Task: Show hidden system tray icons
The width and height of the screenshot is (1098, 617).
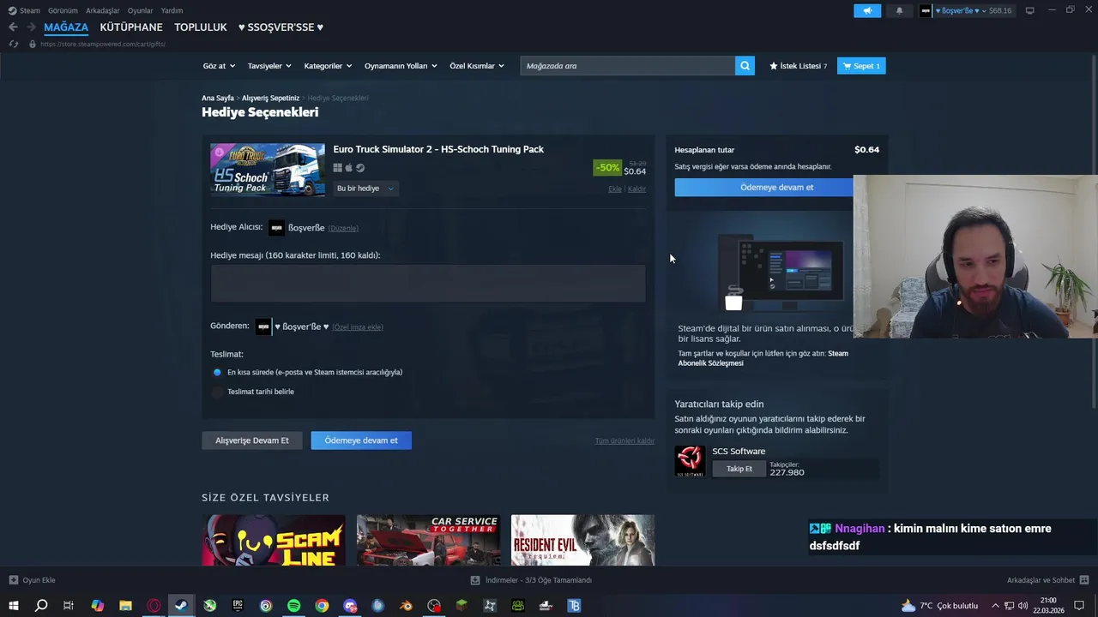Action: tap(995, 606)
